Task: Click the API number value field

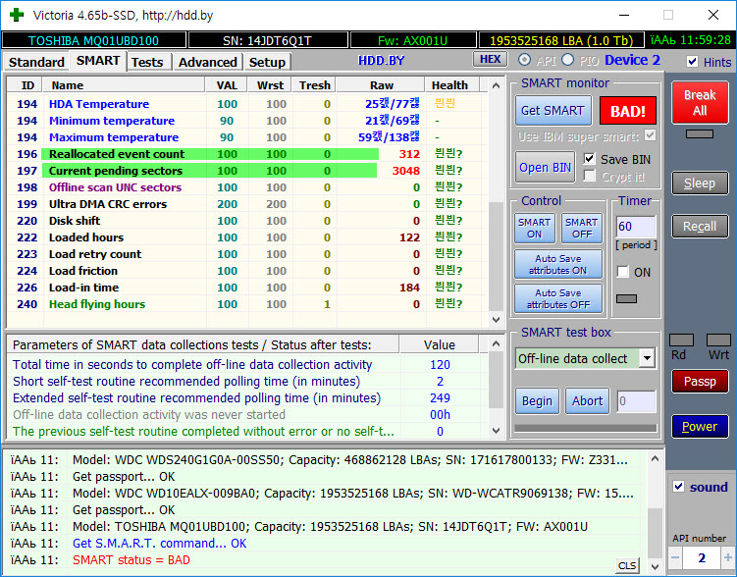Action: [702, 557]
